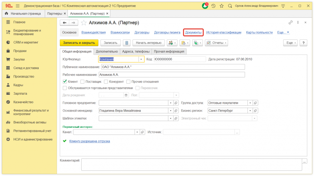314x176 pixels.
Task: Go back with left arrow button
Action: (x=64, y=23)
